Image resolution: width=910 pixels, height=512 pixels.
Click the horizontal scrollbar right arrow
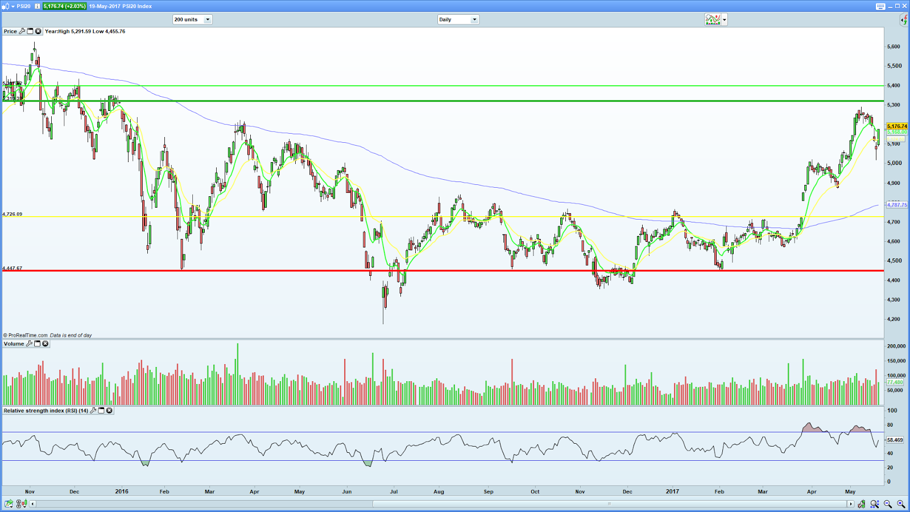tap(850, 503)
